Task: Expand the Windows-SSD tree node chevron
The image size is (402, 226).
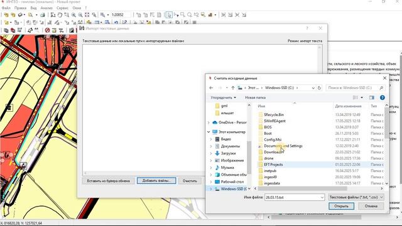Action: tap(211, 189)
